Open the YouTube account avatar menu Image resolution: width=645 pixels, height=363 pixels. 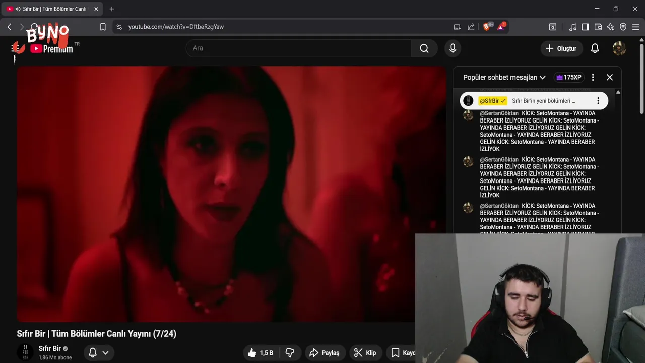pos(619,48)
